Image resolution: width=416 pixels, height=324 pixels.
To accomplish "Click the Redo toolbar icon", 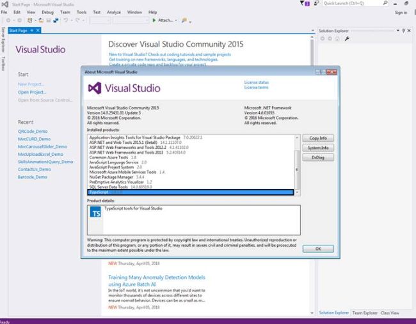I will (x=77, y=20).
